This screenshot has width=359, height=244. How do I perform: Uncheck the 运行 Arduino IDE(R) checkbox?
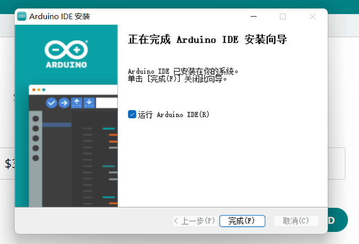[132, 114]
